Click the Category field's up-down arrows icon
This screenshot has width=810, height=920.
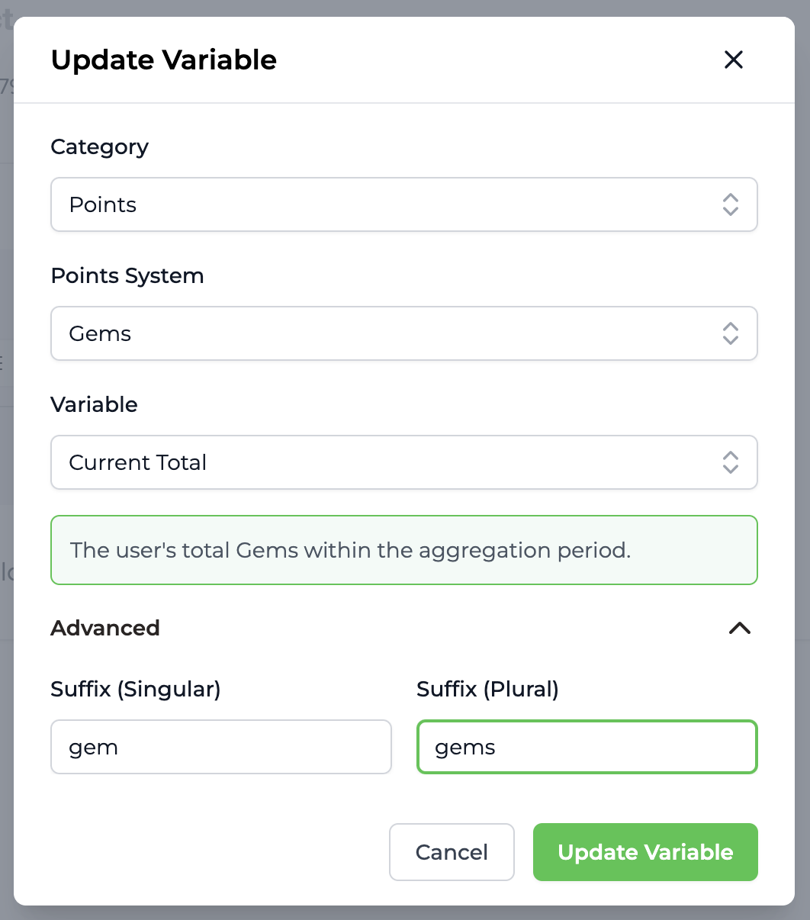[730, 204]
